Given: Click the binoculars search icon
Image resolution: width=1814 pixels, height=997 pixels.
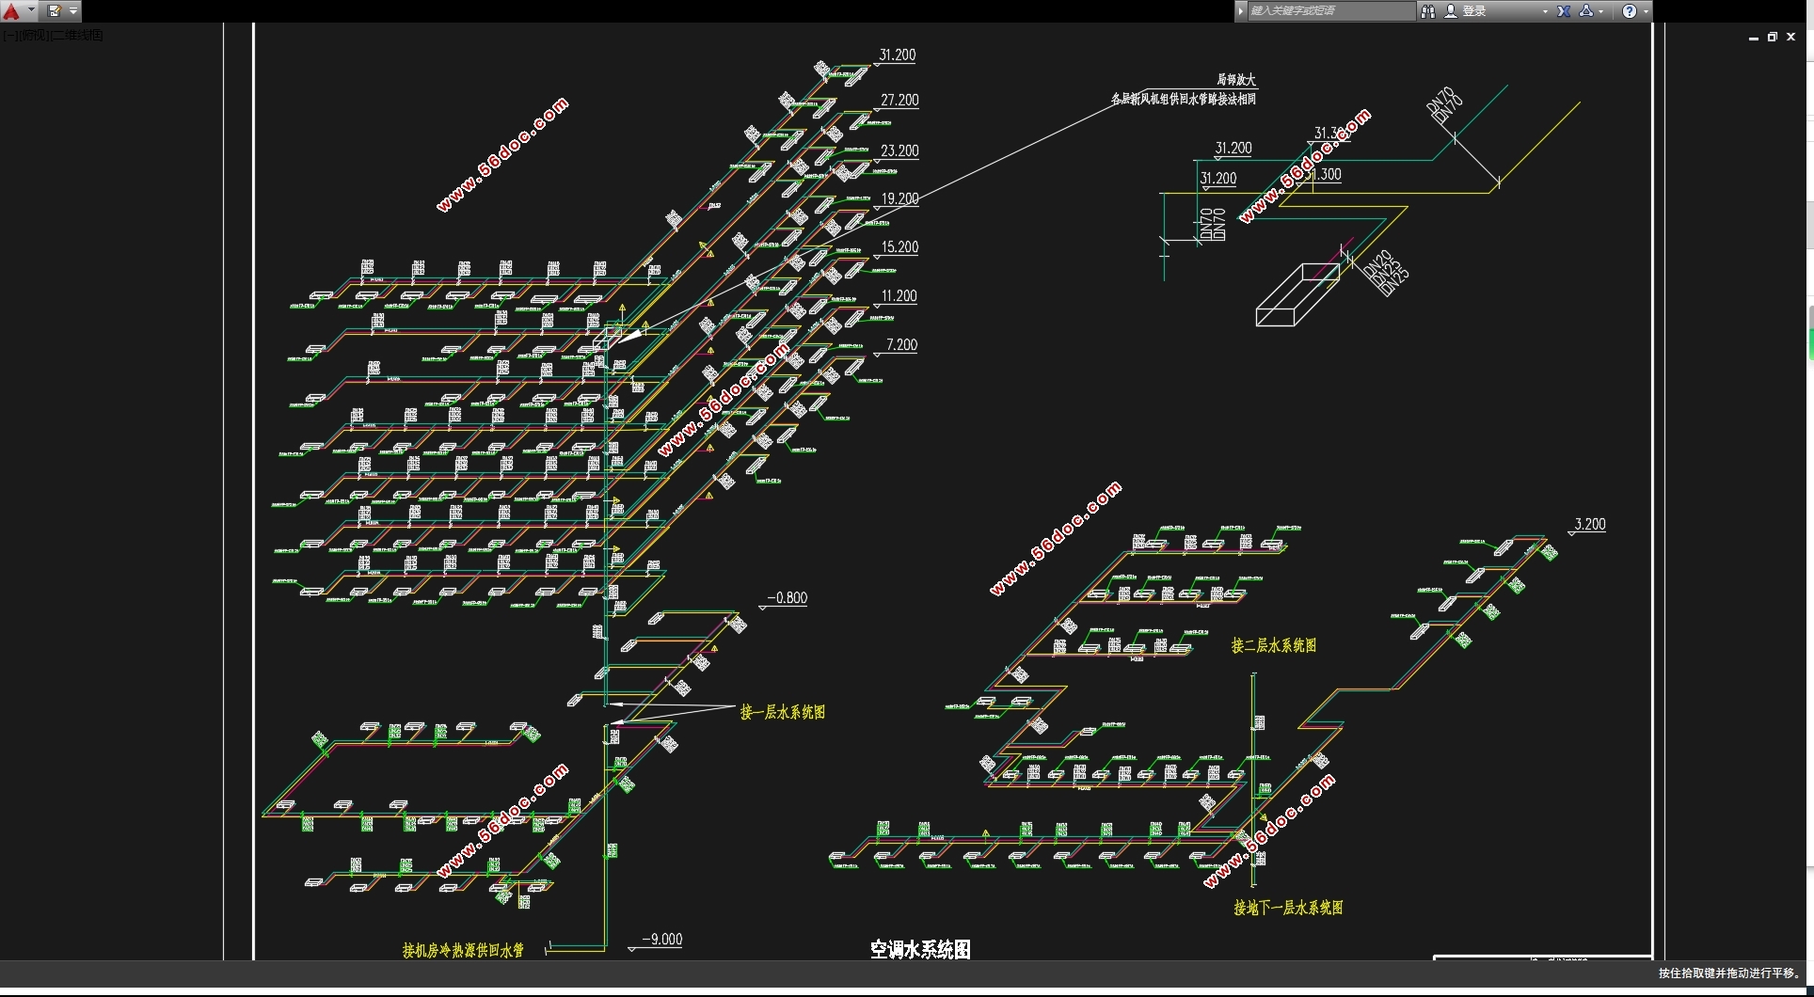Looking at the screenshot, I should coord(1427,11).
